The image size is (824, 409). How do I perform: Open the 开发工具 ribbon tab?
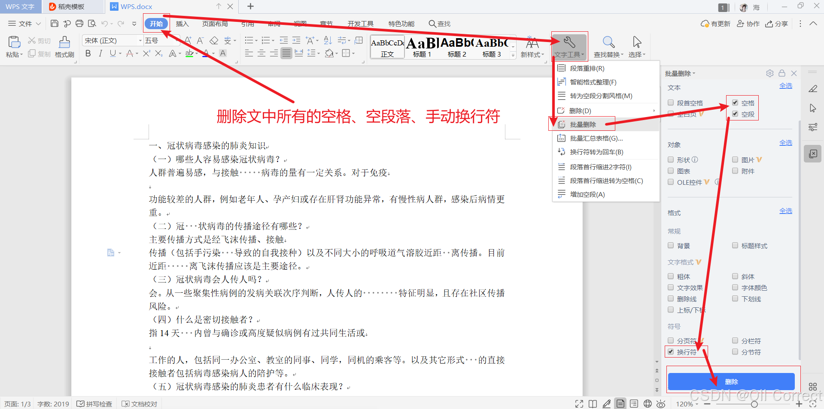(361, 24)
